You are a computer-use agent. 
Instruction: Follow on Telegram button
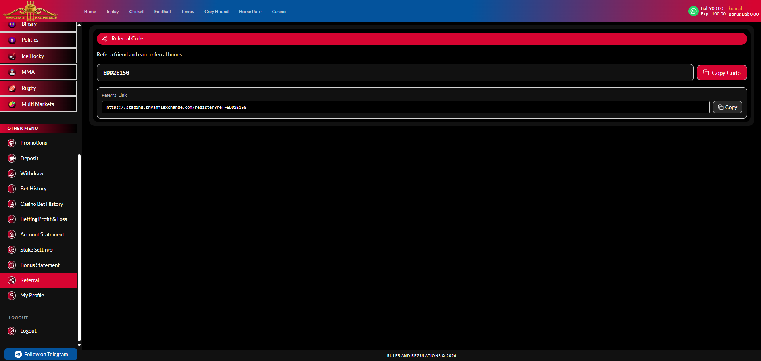[x=41, y=354]
